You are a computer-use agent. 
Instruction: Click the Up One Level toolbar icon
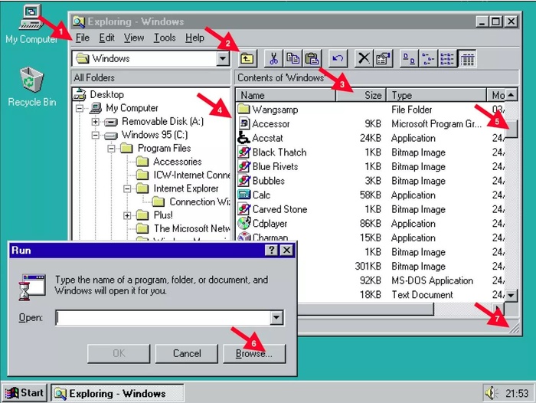(247, 58)
